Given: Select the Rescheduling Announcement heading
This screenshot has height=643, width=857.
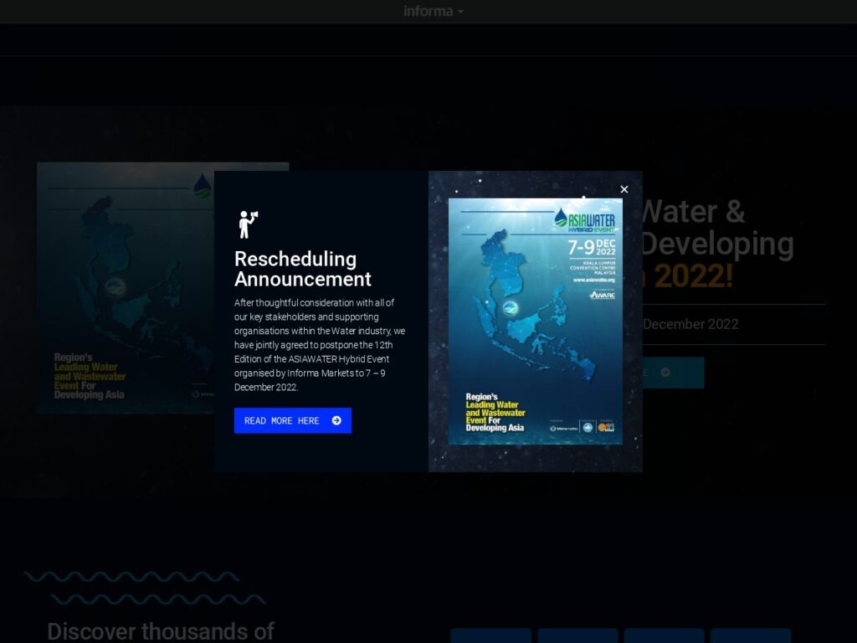Looking at the screenshot, I should click(303, 269).
